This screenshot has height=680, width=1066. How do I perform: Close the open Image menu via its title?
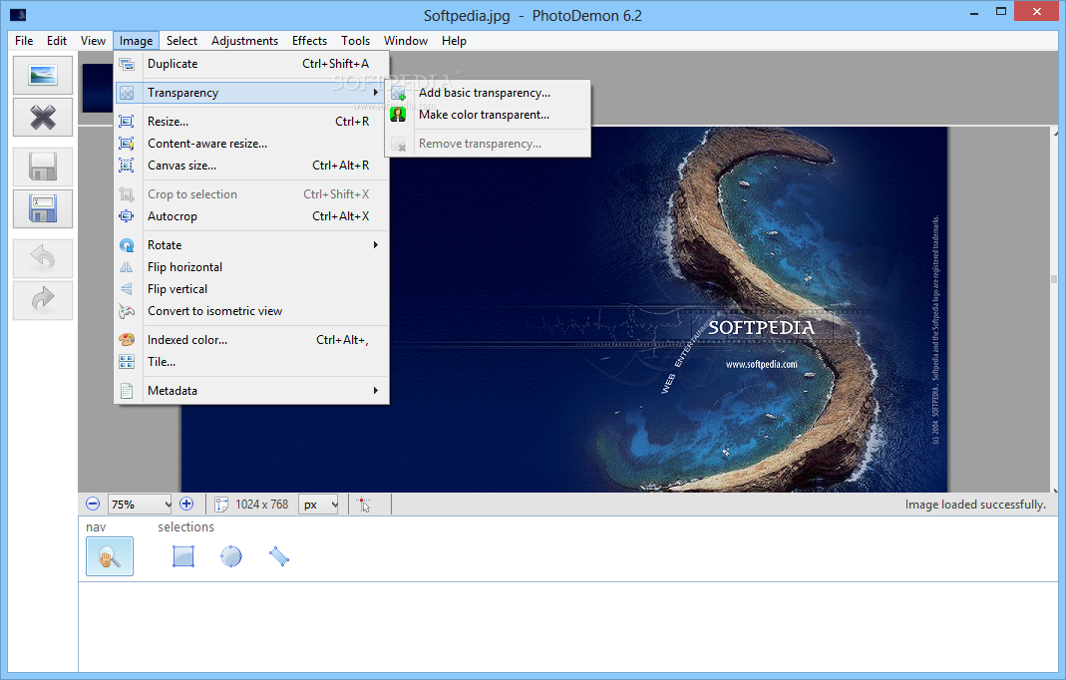tap(136, 41)
